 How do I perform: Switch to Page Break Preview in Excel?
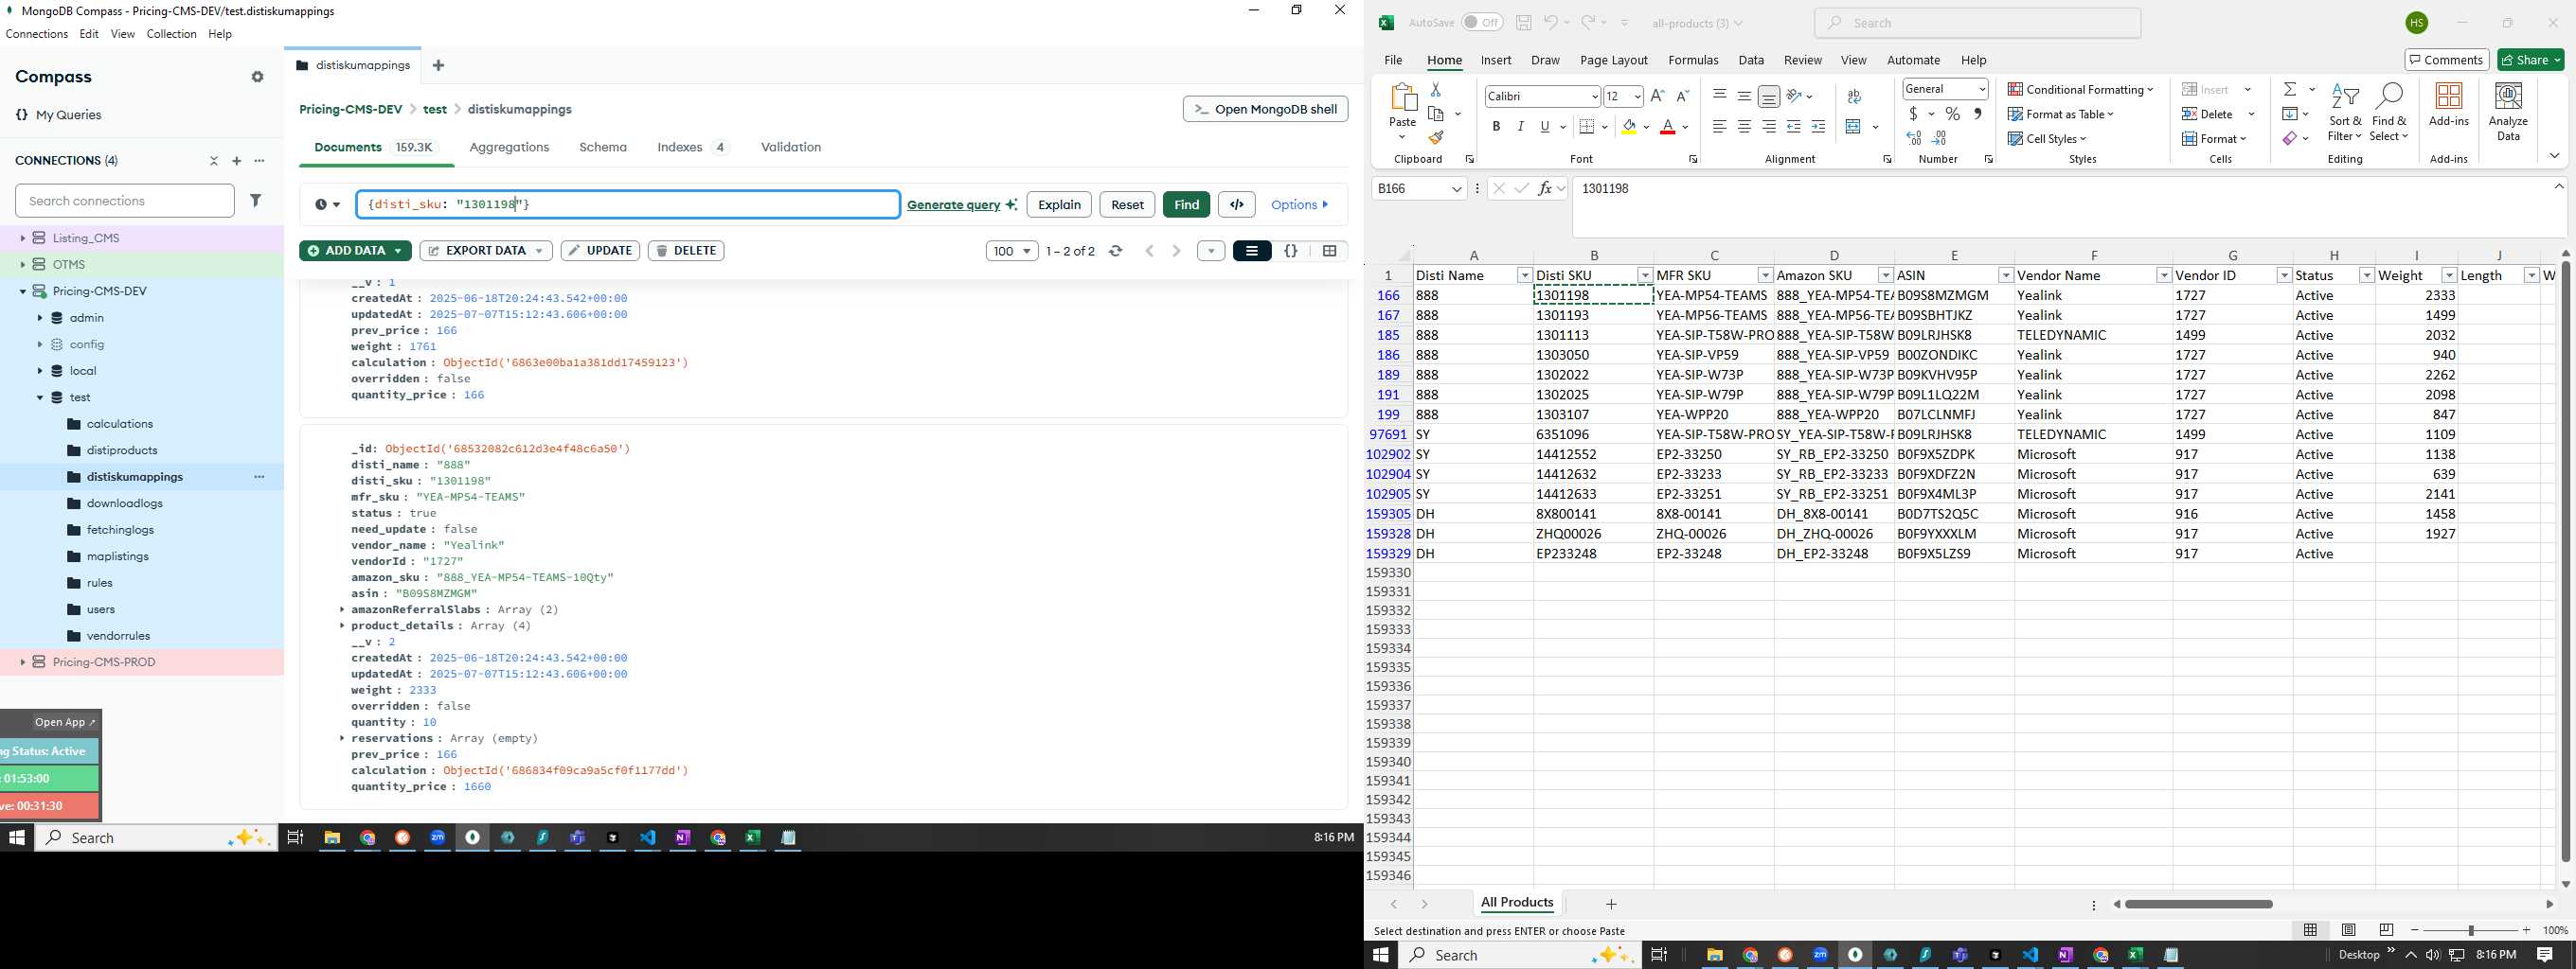(x=2387, y=930)
